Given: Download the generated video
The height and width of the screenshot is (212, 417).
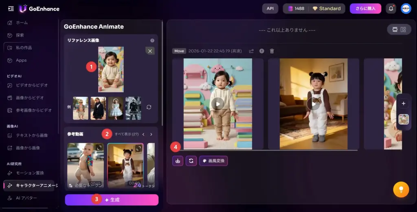Looking at the screenshot, I should [x=178, y=161].
